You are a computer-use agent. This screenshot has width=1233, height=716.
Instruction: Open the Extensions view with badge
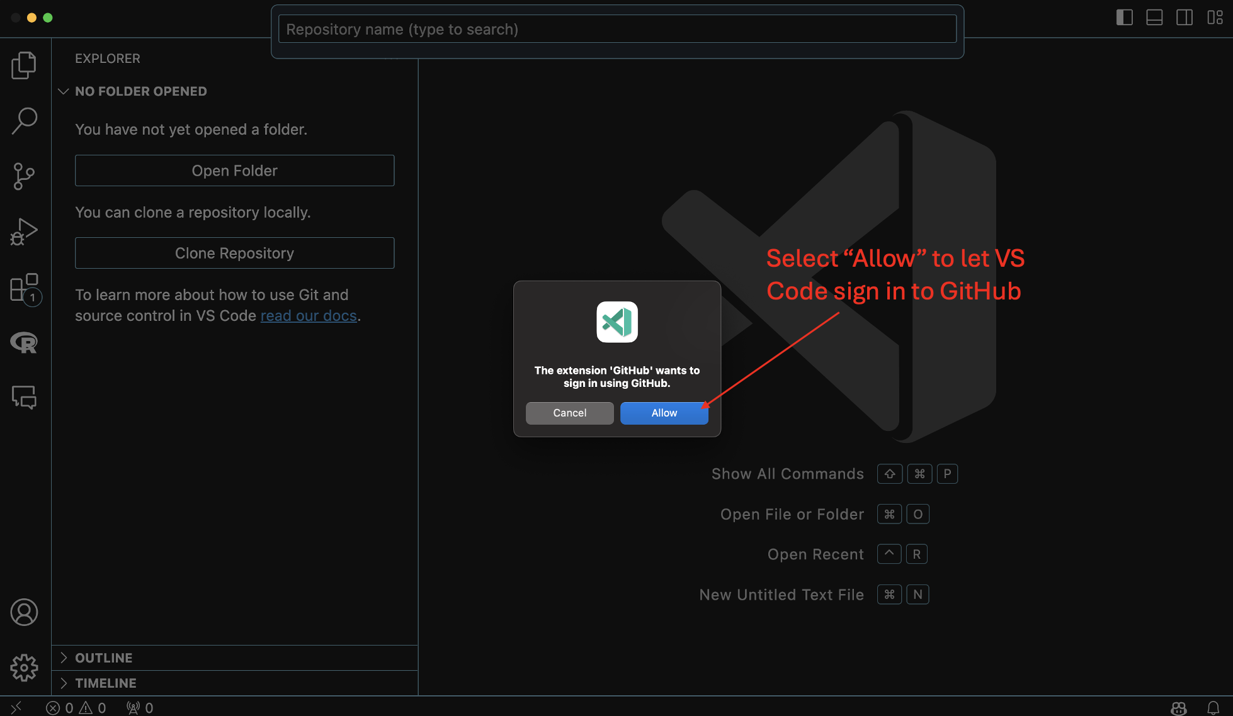click(x=25, y=289)
